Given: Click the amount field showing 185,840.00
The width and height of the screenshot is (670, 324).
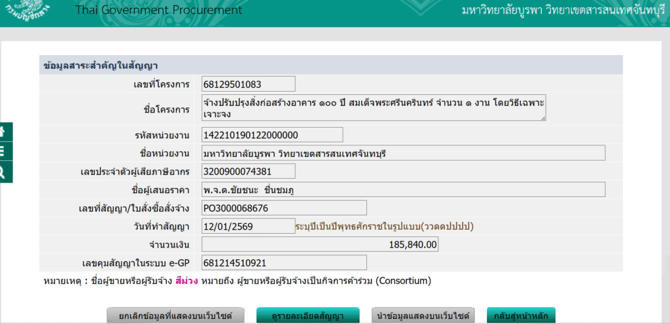Looking at the screenshot, I should pyautogui.click(x=319, y=245).
